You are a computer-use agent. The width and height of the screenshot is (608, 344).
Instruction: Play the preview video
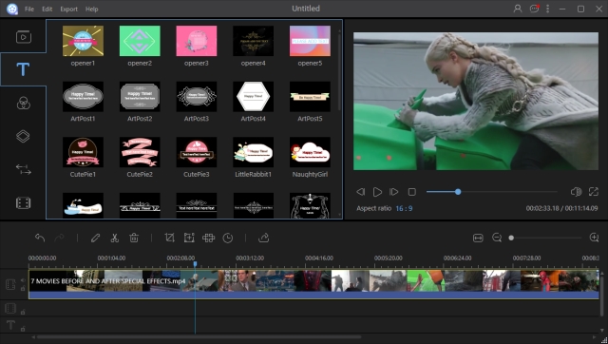(x=377, y=192)
